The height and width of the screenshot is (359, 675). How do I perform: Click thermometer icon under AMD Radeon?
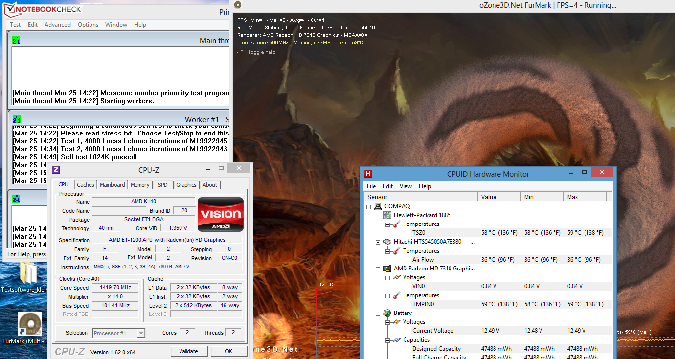[396, 295]
